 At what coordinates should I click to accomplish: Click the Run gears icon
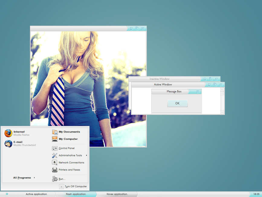[55, 179]
